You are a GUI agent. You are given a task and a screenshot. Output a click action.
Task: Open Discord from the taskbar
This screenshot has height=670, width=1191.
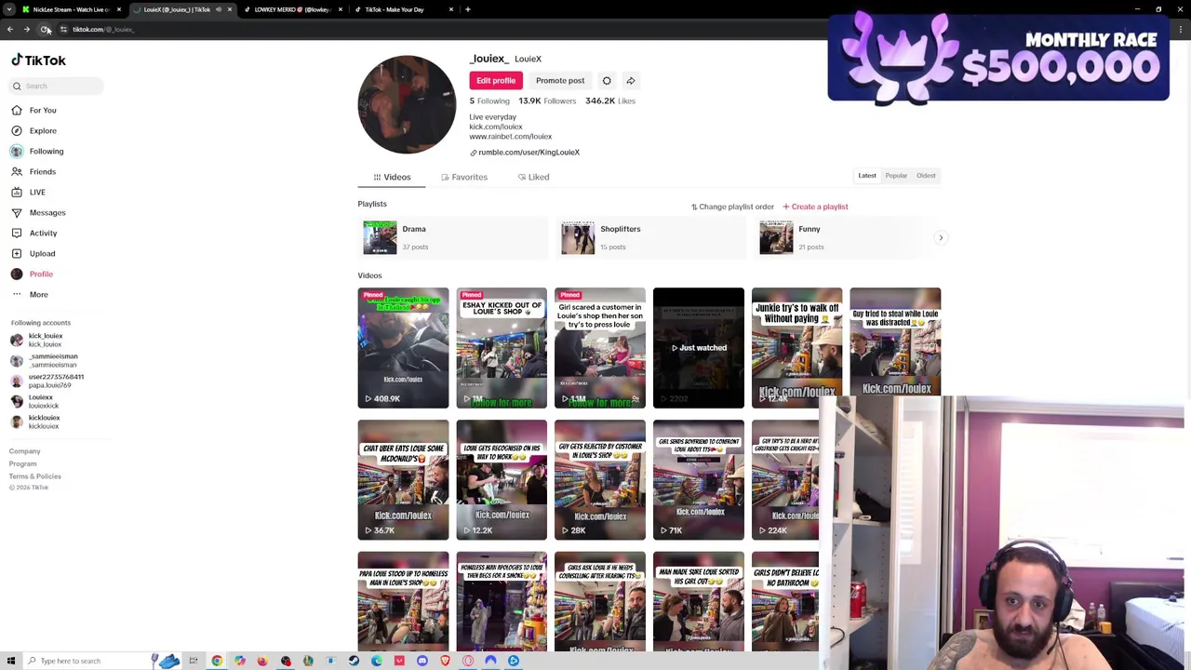pyautogui.click(x=422, y=661)
